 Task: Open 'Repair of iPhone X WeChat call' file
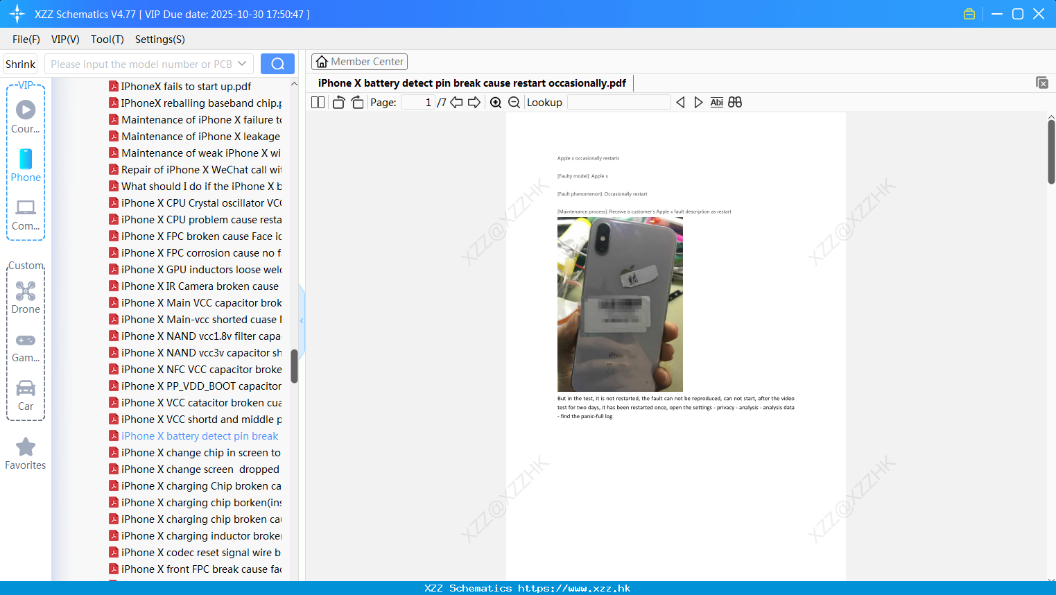click(x=195, y=170)
